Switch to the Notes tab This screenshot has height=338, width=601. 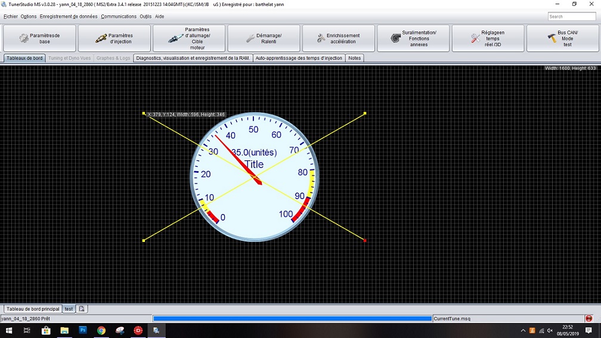(355, 58)
